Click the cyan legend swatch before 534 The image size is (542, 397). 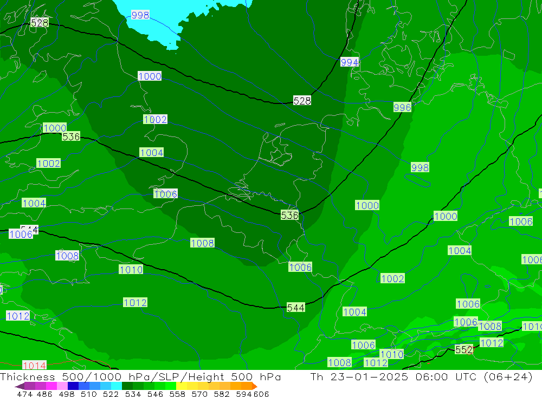[x=117, y=386]
